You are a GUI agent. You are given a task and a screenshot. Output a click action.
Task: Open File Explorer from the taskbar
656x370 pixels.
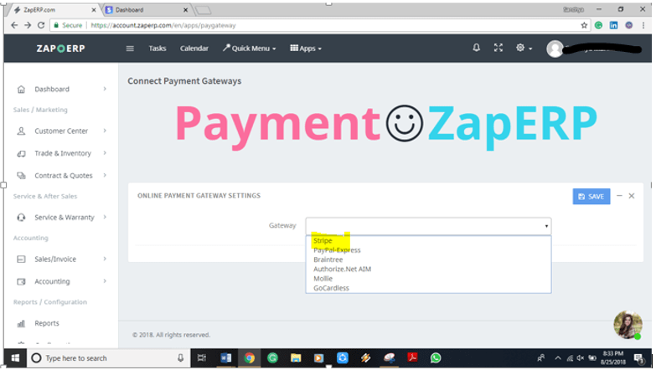(x=296, y=358)
